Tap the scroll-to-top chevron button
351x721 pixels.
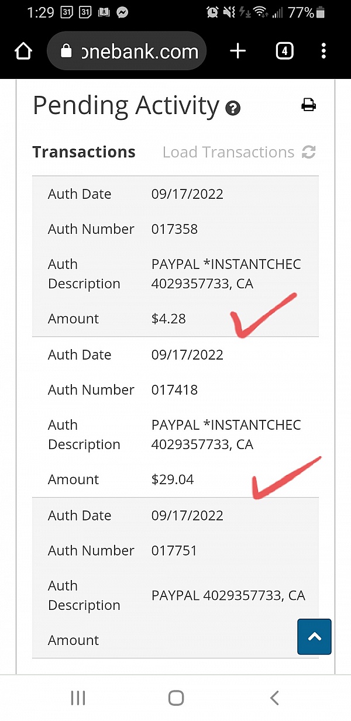click(314, 637)
